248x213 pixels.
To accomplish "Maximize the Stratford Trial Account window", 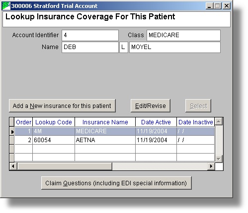I will [x=218, y=6].
